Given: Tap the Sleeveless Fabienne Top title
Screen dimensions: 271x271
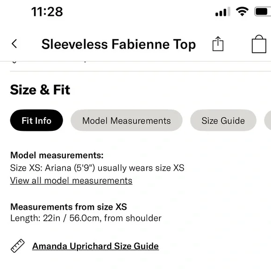Looking at the screenshot, I should pos(119,44).
